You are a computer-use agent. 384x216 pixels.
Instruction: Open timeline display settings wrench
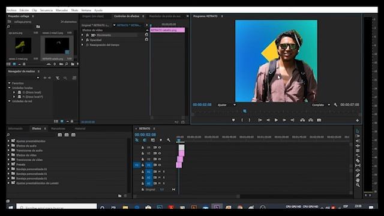[169, 140]
